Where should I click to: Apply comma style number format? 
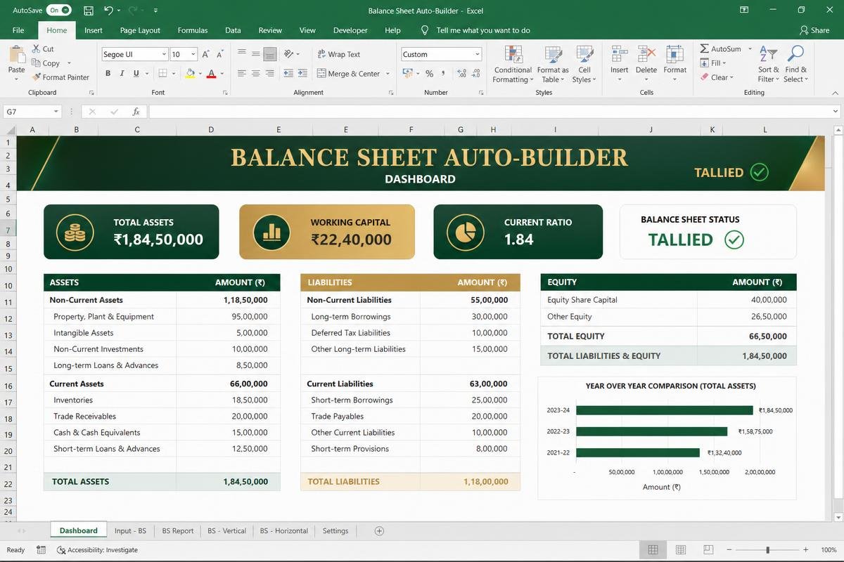[x=443, y=73]
